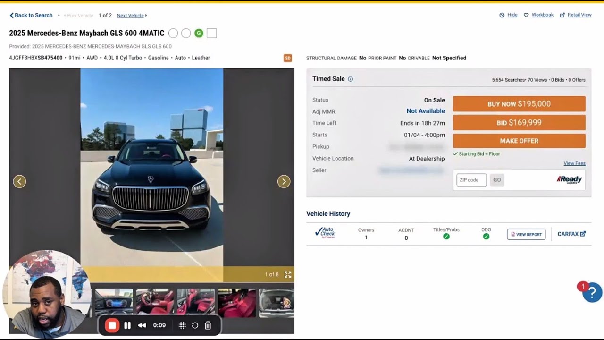Click the GO button
Image resolution: width=604 pixels, height=340 pixels.
[x=497, y=180]
